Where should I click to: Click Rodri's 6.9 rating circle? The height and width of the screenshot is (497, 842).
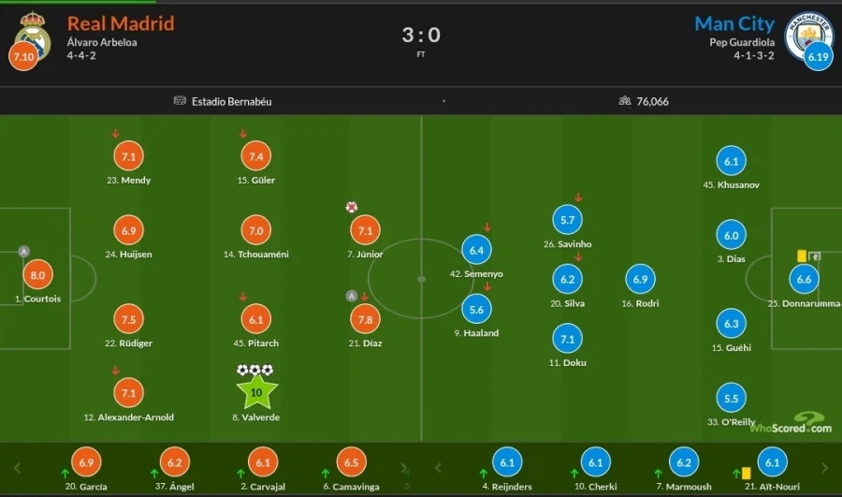(640, 279)
